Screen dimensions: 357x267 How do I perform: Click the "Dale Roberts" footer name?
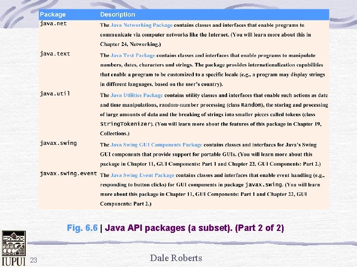176,258
